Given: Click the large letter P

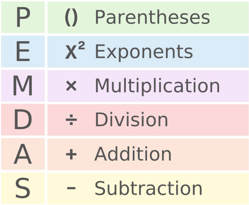Looking at the screenshot, I should 23,17.
